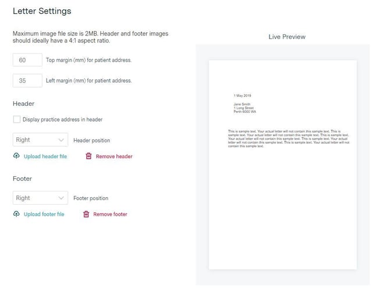Open the Header position dropdown
Screen dimensions: 390x303
tap(40, 140)
